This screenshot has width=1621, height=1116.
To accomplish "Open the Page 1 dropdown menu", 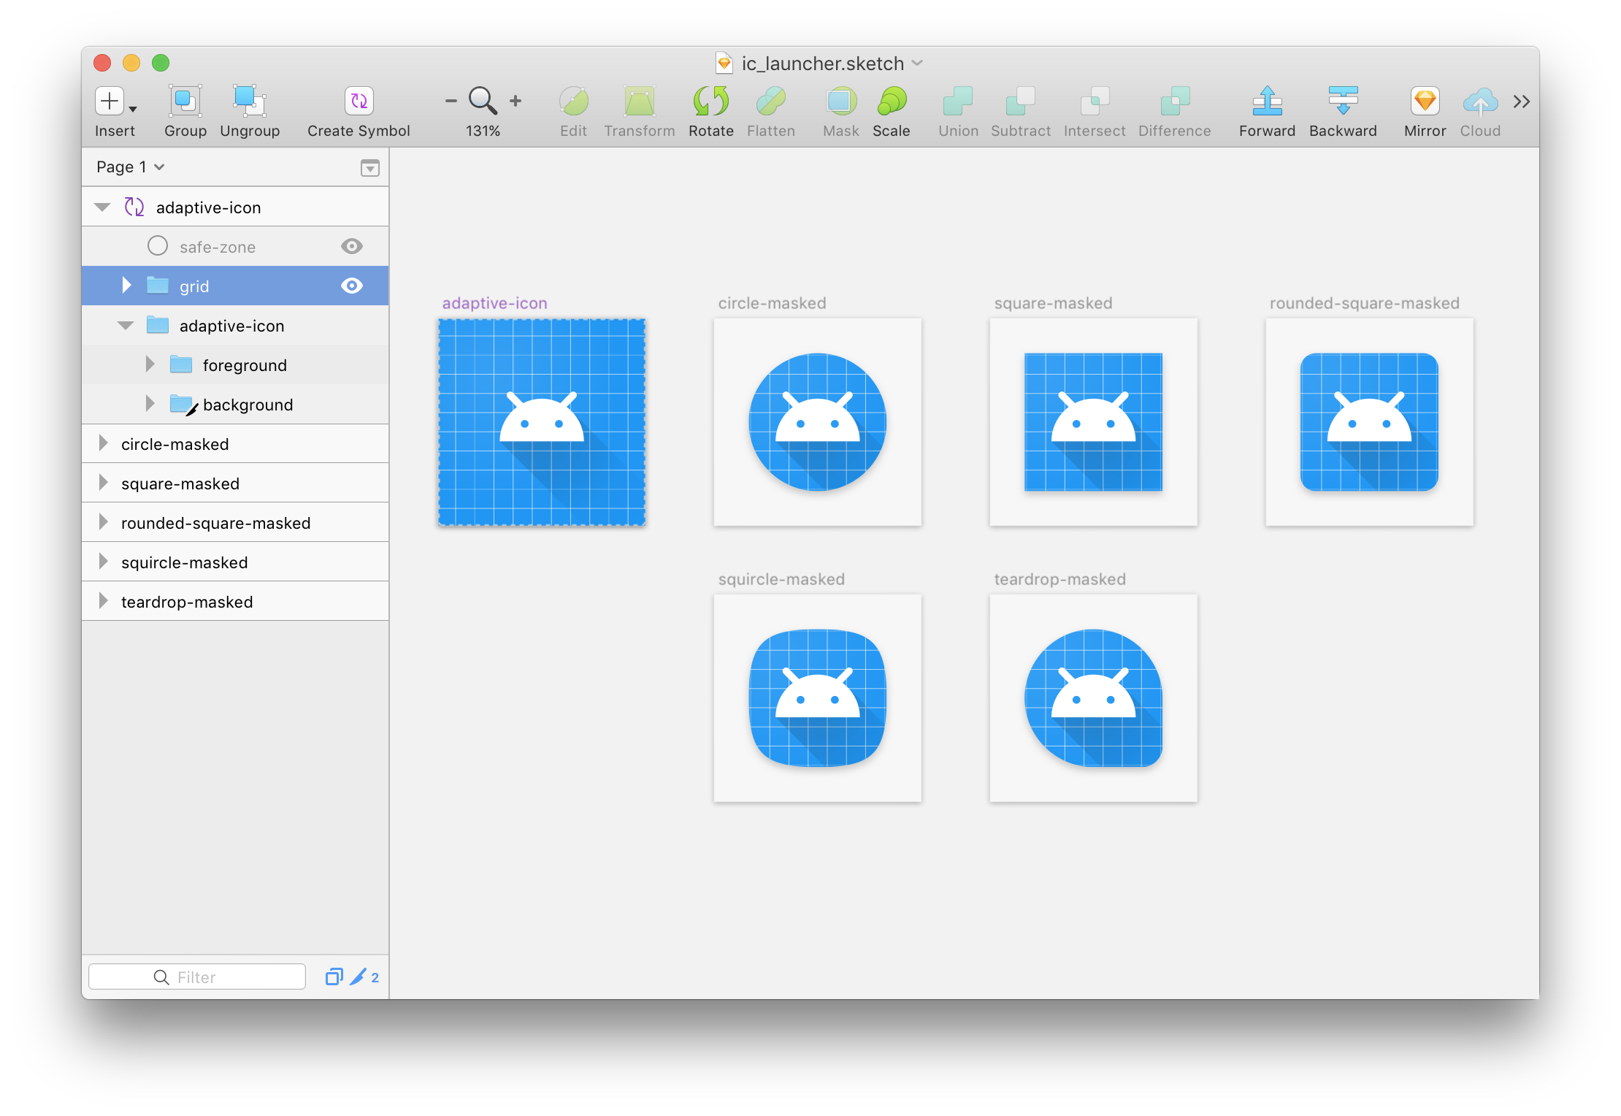I will pos(133,167).
